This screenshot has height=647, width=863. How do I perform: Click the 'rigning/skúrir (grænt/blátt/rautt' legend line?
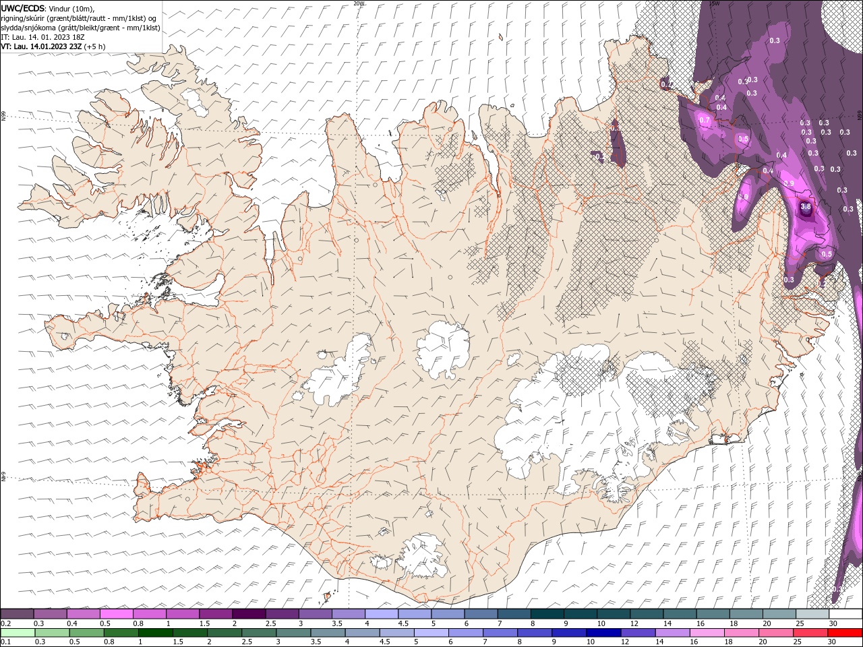point(78,18)
